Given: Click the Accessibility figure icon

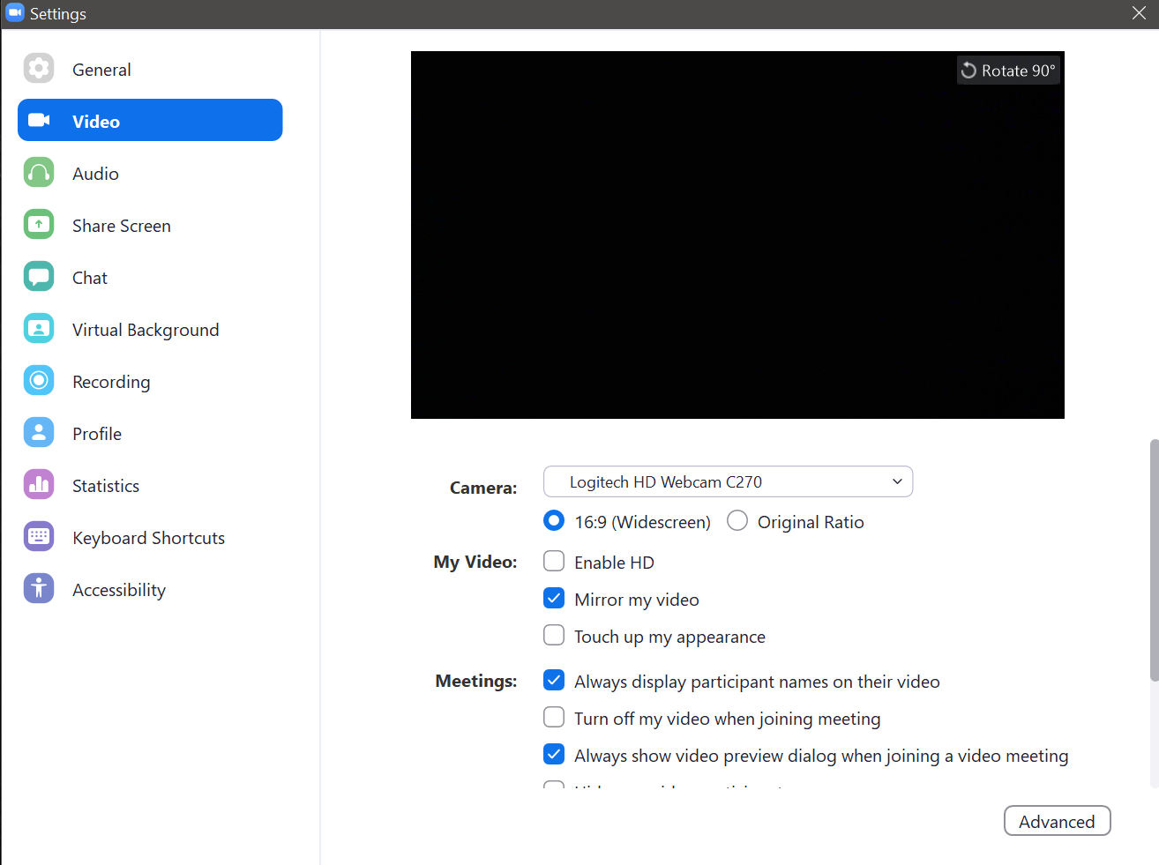Looking at the screenshot, I should 39,589.
